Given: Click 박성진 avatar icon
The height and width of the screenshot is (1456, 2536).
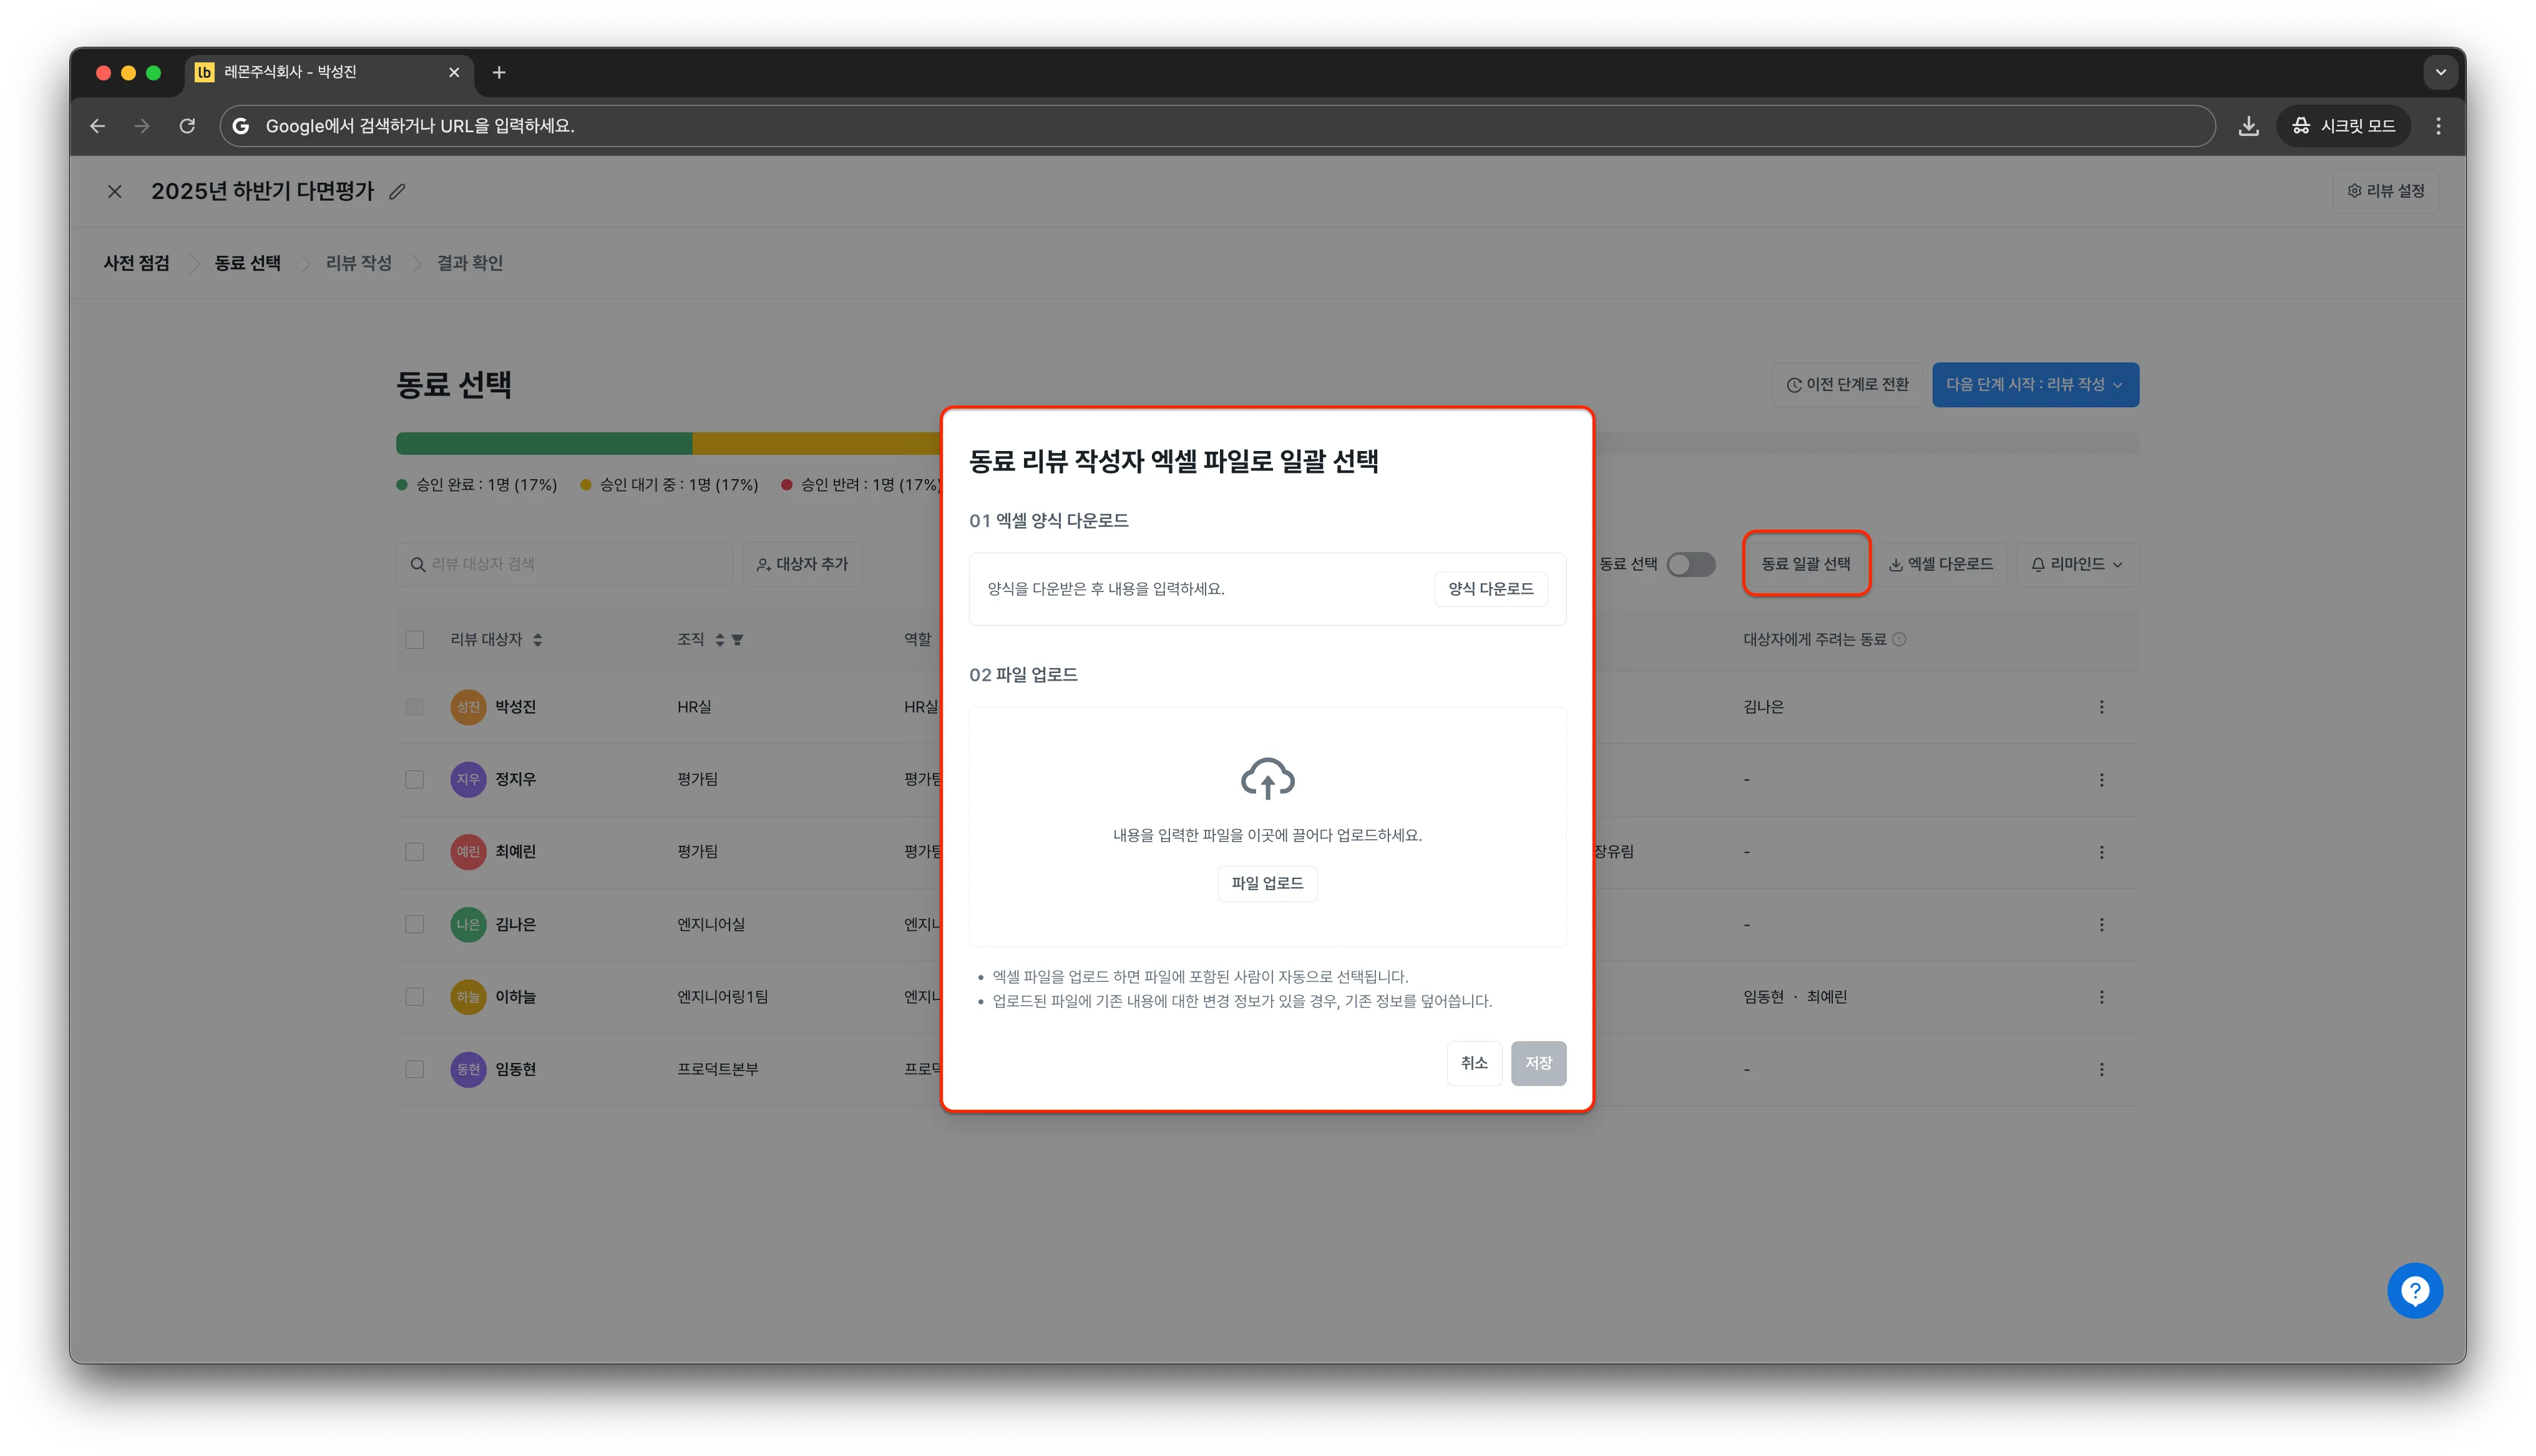Looking at the screenshot, I should [x=468, y=707].
